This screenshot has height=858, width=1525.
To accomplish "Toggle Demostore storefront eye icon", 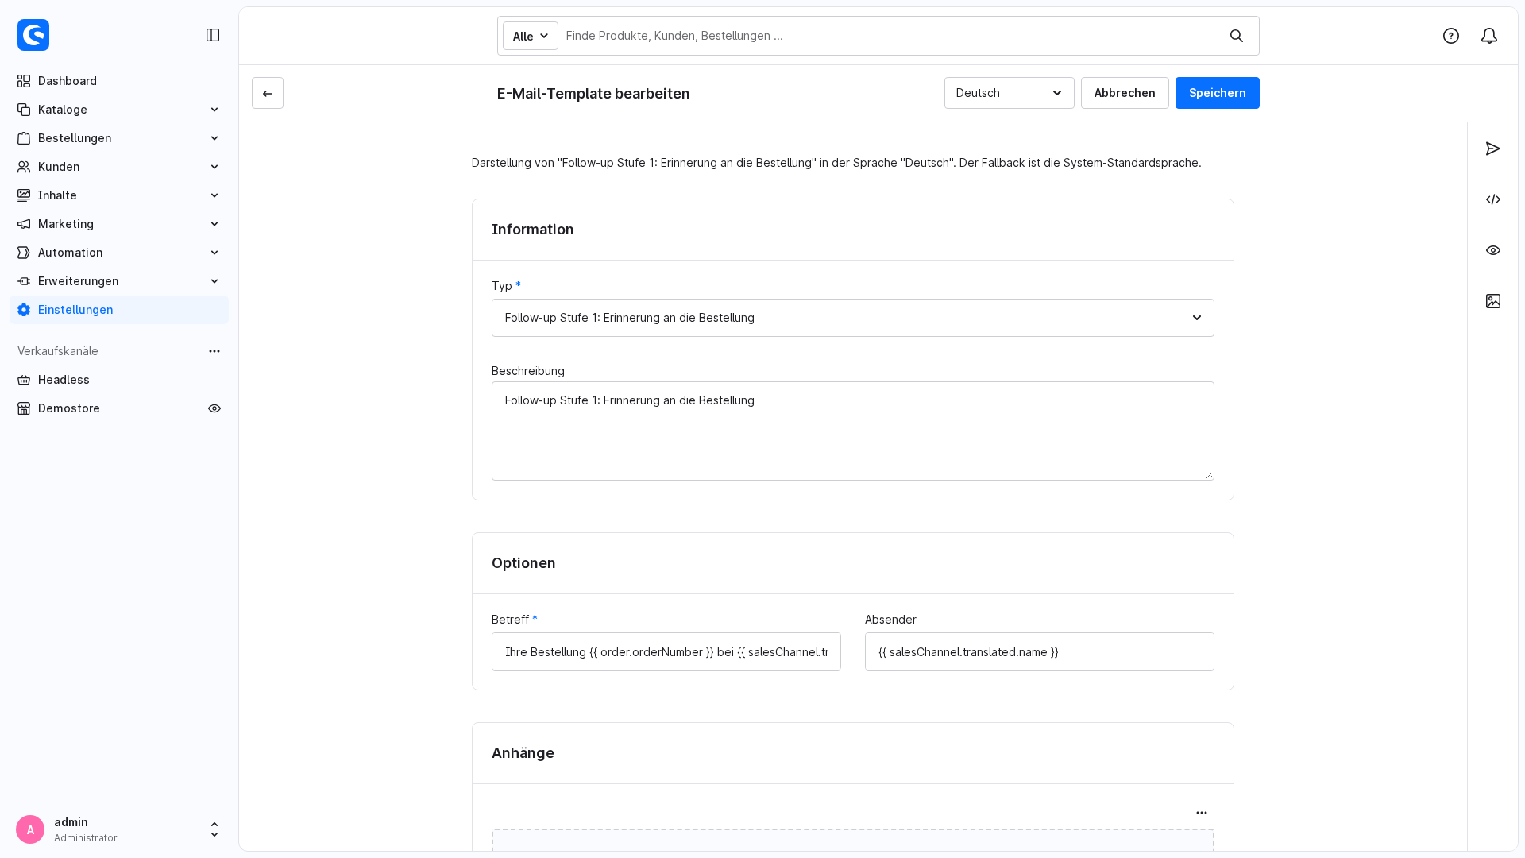I will coord(214,408).
